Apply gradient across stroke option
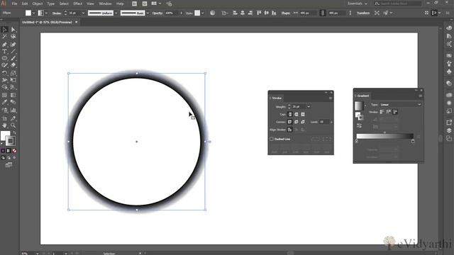Screen dimensions: 454x255 tap(395, 112)
